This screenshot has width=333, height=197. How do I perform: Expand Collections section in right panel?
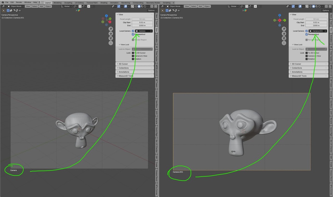(x=308, y=68)
